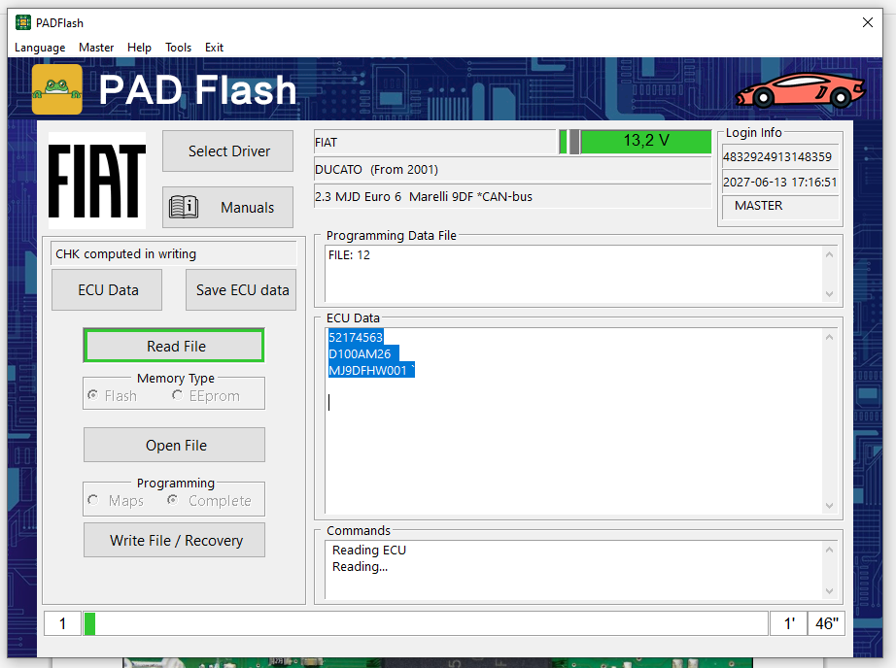This screenshot has width=896, height=668.
Task: Click the MASTER login status field
Action: (x=779, y=207)
